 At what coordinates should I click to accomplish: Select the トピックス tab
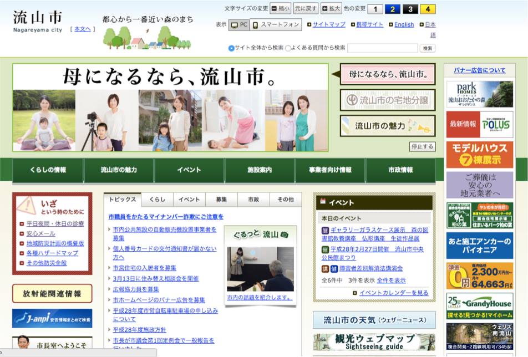(123, 199)
